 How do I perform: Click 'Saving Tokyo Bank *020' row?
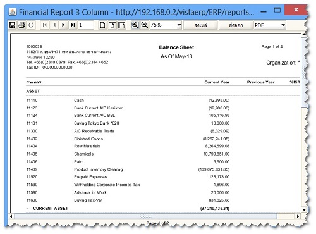tap(97, 123)
